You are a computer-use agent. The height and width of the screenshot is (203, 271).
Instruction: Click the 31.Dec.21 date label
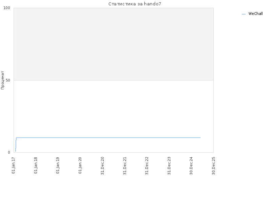point(125,166)
